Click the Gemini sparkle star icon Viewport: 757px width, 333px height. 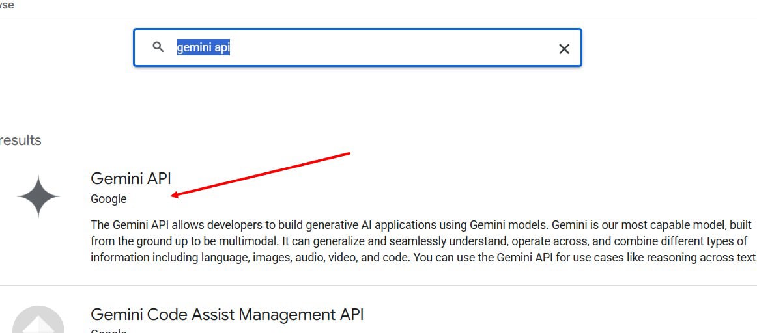[x=38, y=196]
